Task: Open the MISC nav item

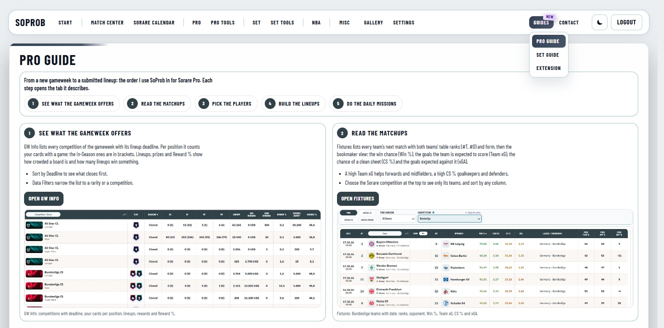Action: pyautogui.click(x=344, y=22)
